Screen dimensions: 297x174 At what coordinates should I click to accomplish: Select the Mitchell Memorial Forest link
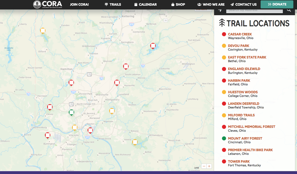(252, 127)
